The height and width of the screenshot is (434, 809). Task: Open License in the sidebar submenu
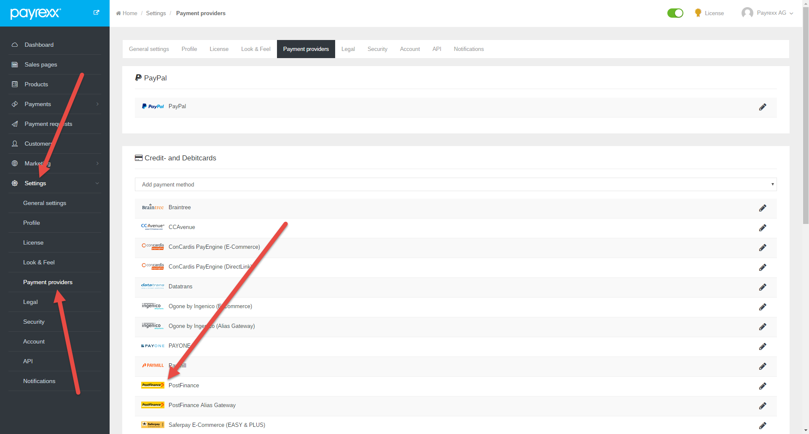coord(33,242)
